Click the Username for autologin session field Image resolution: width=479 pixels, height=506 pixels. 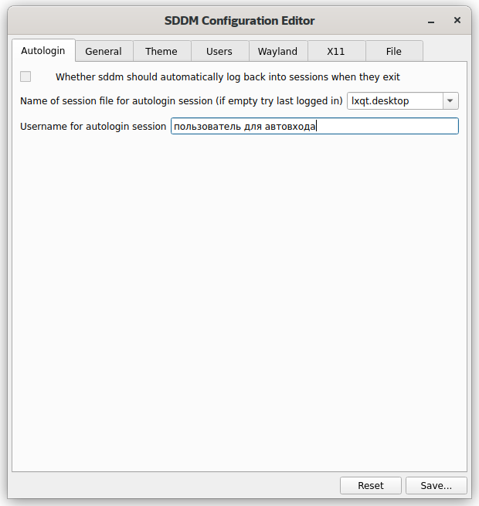(314, 126)
